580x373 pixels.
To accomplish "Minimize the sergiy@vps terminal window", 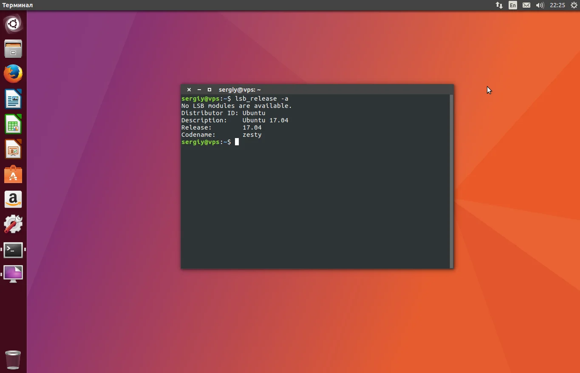I will 199,90.
